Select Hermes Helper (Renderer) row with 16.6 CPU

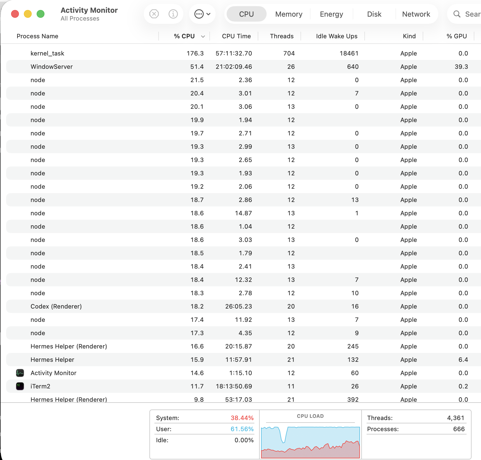point(243,346)
